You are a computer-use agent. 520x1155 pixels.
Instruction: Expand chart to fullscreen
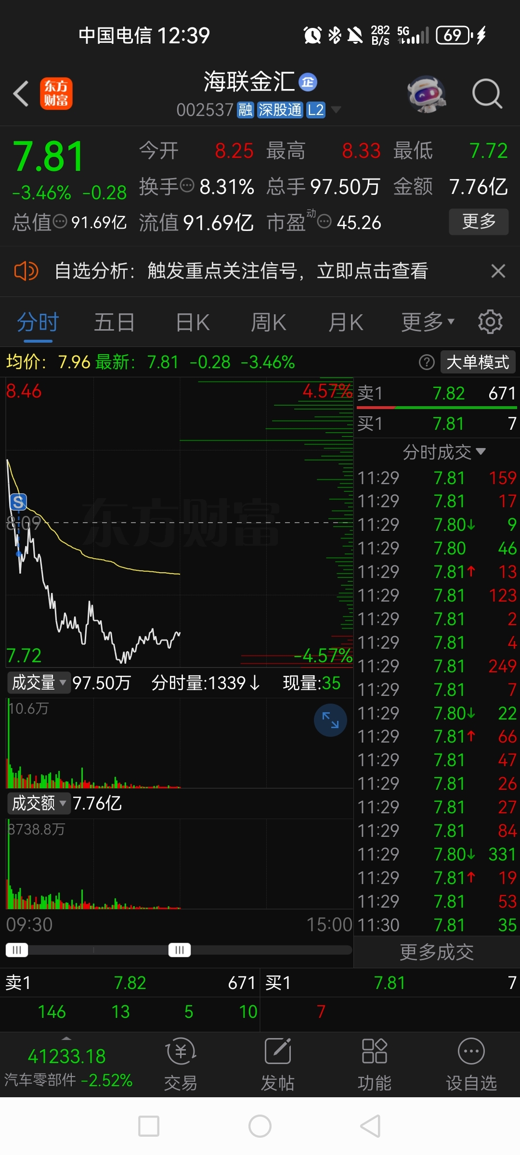(x=330, y=720)
